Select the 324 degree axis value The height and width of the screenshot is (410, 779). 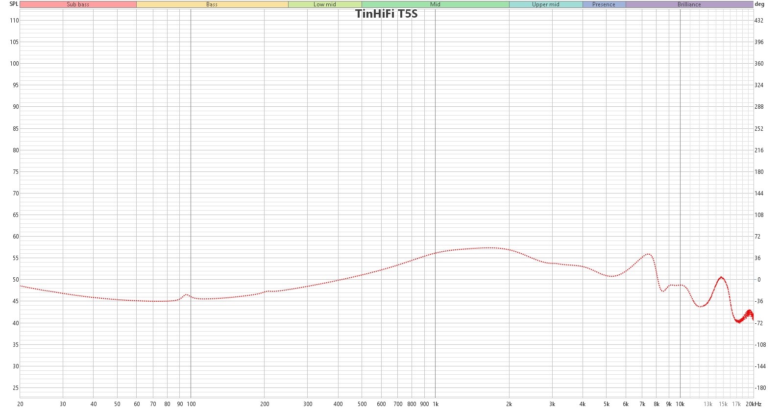tap(759, 85)
